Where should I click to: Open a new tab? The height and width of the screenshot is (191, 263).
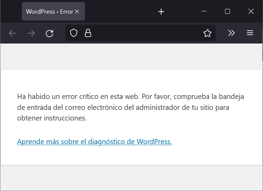click(161, 12)
